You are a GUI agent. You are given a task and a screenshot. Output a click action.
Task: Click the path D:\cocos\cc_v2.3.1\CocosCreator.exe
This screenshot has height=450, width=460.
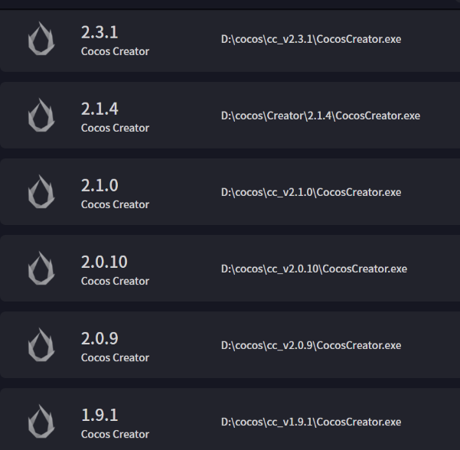[x=311, y=39]
